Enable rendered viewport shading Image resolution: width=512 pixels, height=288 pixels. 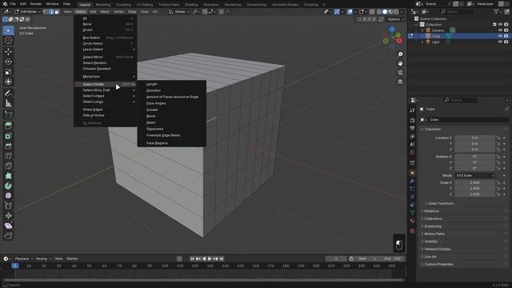tap(396, 12)
